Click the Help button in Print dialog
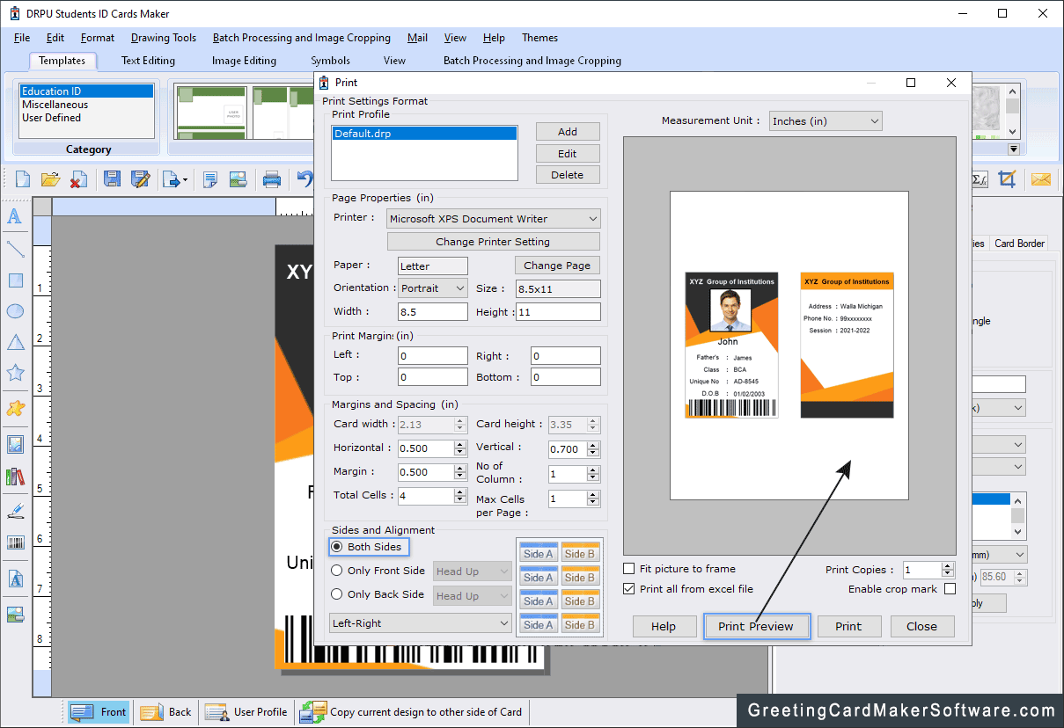 [x=664, y=627]
